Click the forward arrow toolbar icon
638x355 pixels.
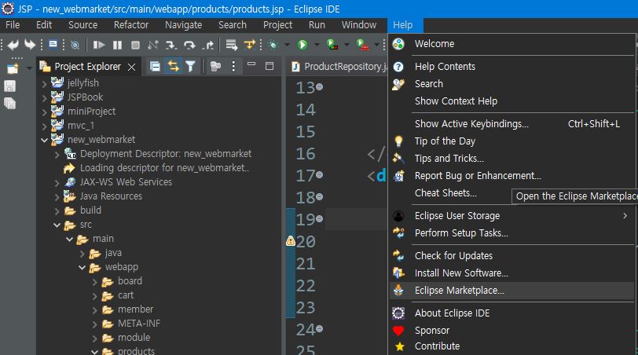pos(30,45)
